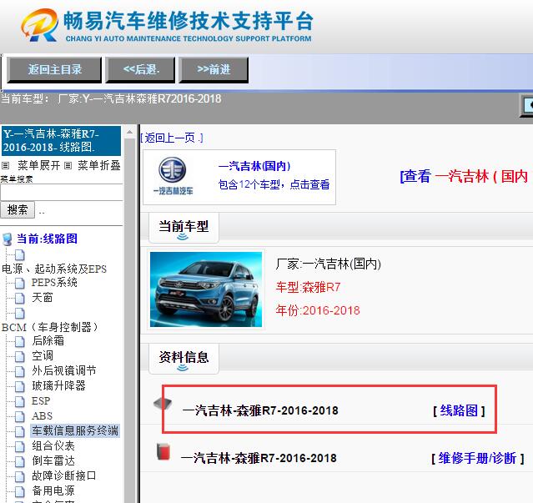Click the sidebar scrollbar up arrow
Image resolution: width=533 pixels, height=503 pixels.
coord(129,132)
